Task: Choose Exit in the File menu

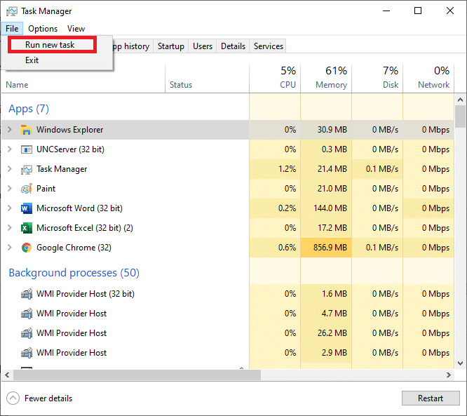Action: [x=32, y=60]
